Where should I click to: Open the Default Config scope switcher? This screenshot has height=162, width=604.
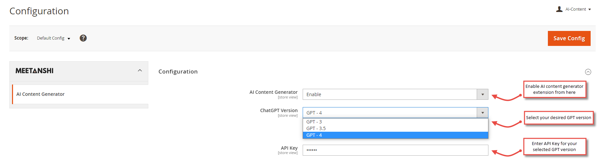pyautogui.click(x=53, y=38)
